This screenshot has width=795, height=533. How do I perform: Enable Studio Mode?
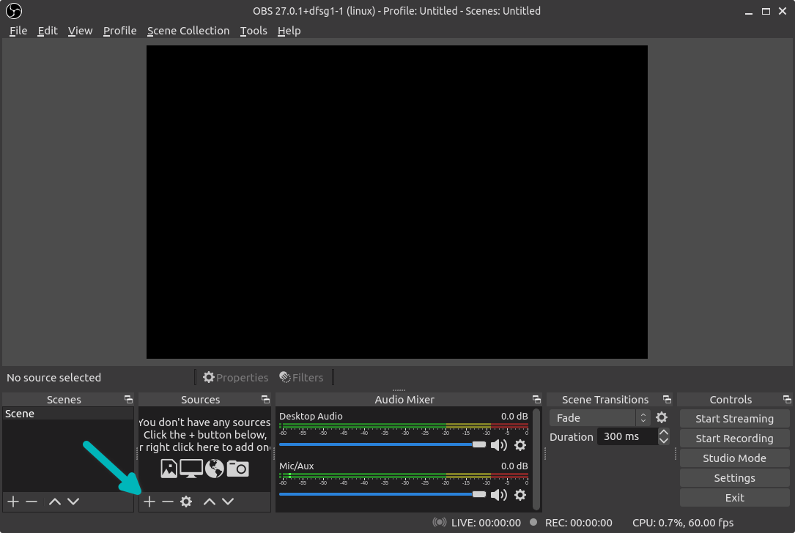coord(734,458)
